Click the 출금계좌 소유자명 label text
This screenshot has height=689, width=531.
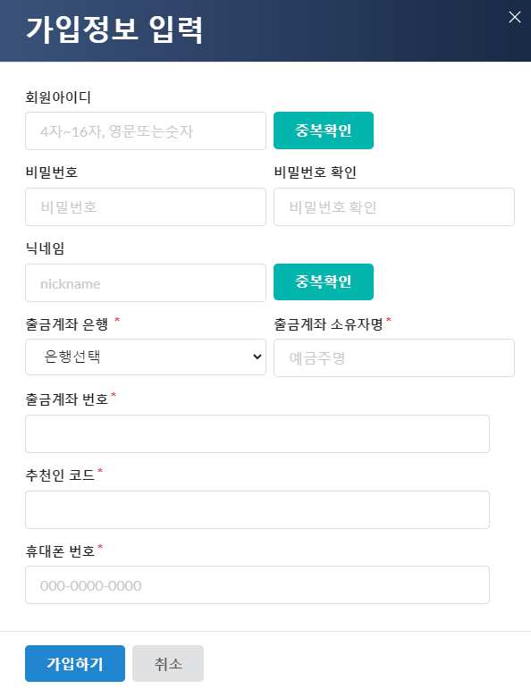328,324
